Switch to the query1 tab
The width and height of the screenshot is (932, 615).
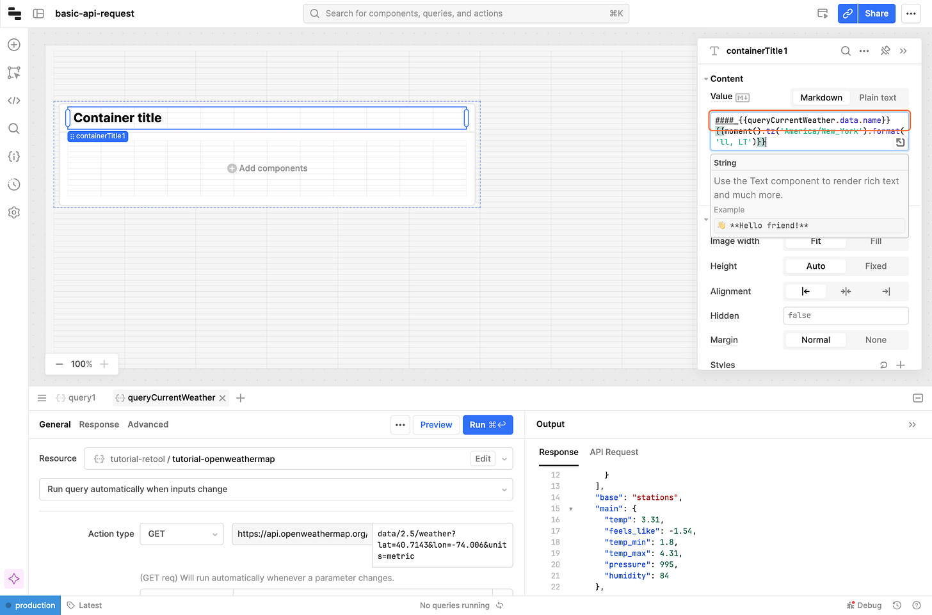pos(76,398)
